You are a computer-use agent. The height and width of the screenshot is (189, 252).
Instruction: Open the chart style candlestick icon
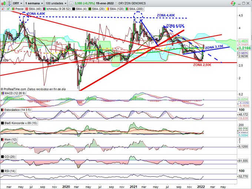coord(3,3)
